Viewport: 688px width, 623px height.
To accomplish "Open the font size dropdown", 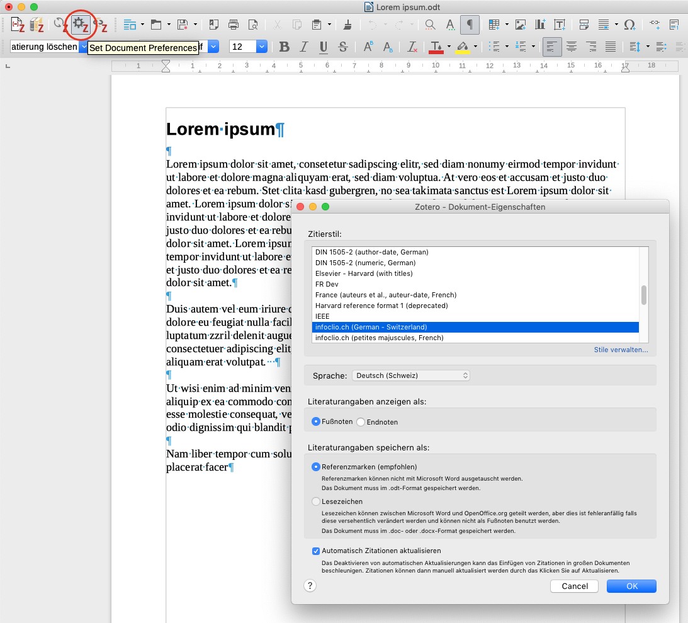I will click(261, 47).
